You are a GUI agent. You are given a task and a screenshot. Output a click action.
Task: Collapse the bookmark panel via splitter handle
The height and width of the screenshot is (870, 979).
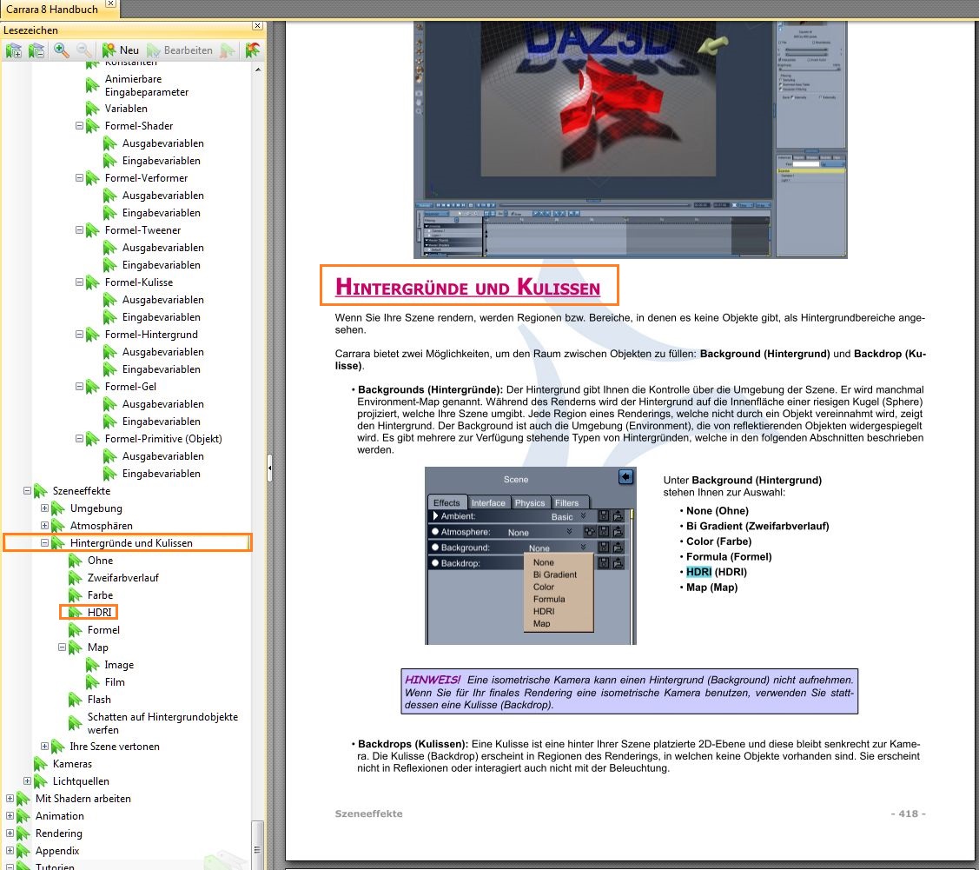click(x=269, y=468)
